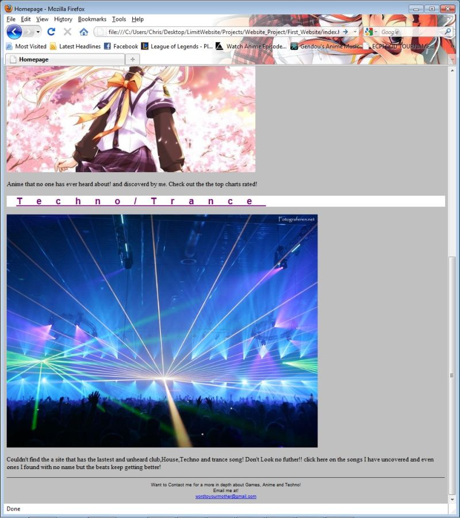The height and width of the screenshot is (518, 460).
Task: Open the Tools menu
Action: 119,19
